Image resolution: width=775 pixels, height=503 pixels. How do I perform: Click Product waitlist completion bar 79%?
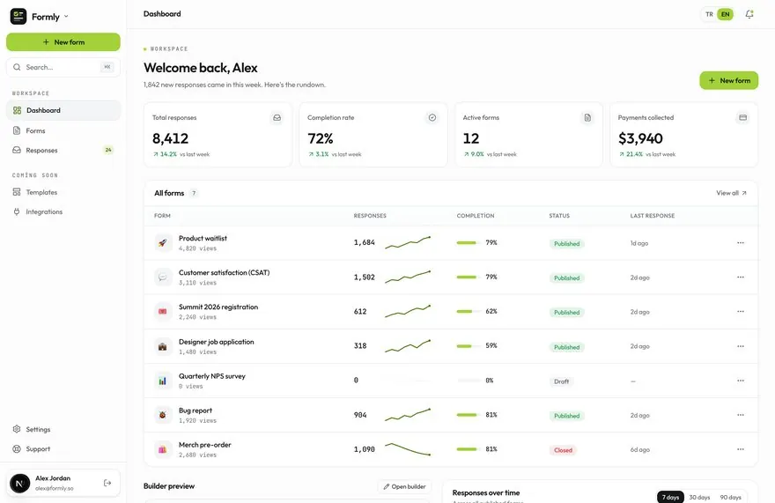point(469,243)
